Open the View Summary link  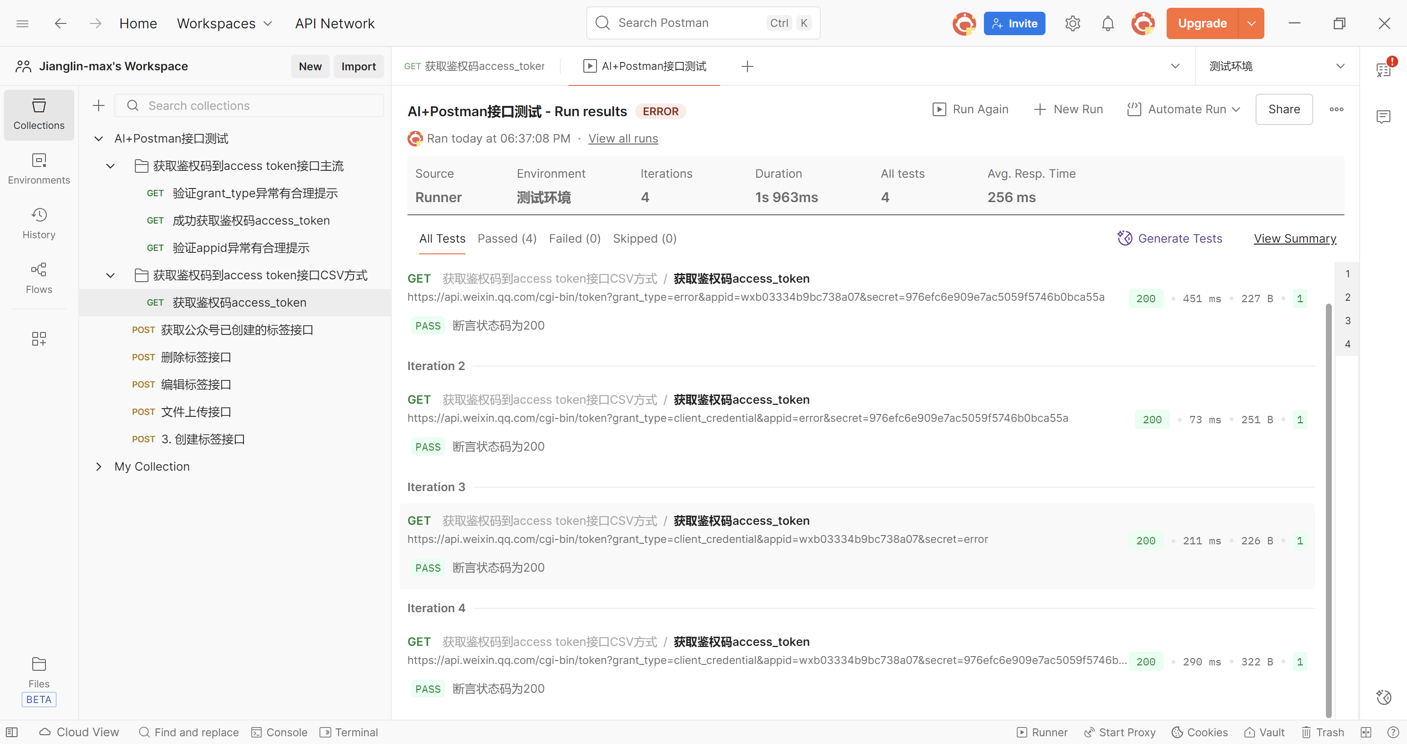(1295, 239)
